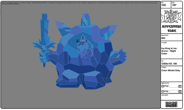Select model name Ice King In Ice Armor
This screenshot has width=184, height=110.
pos(169,51)
